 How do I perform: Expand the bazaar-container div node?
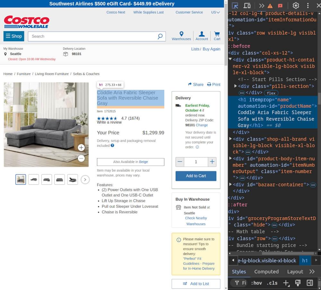coord(230,184)
